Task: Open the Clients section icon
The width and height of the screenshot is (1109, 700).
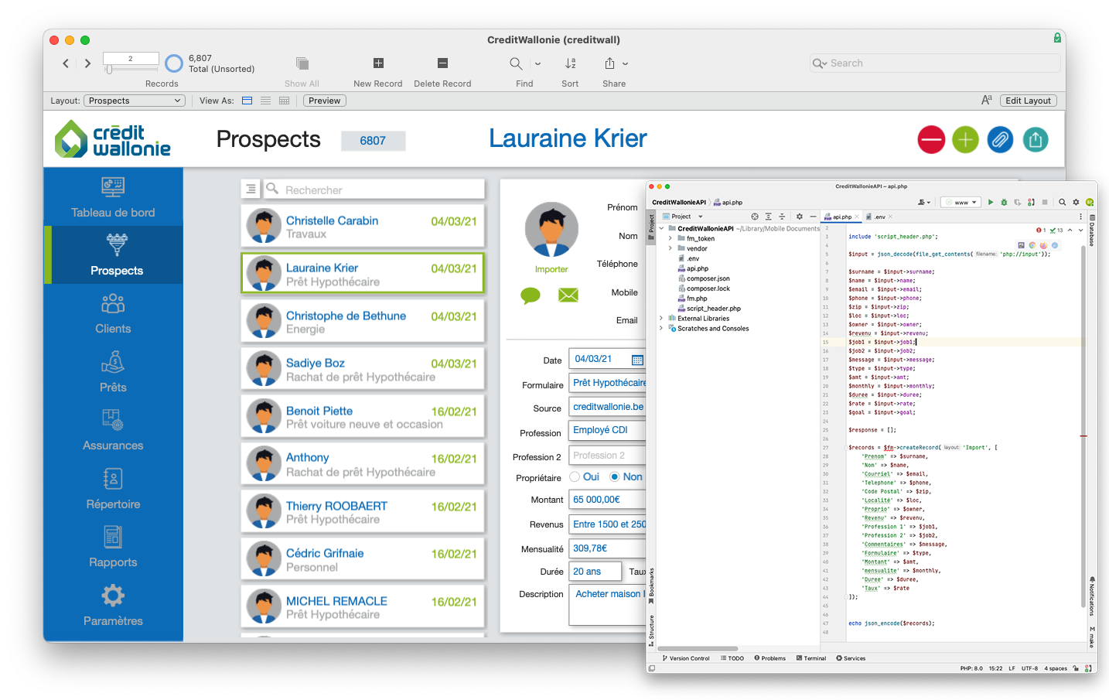Action: (113, 302)
